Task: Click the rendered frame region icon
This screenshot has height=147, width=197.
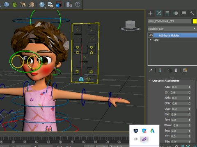Action: (59, 4)
